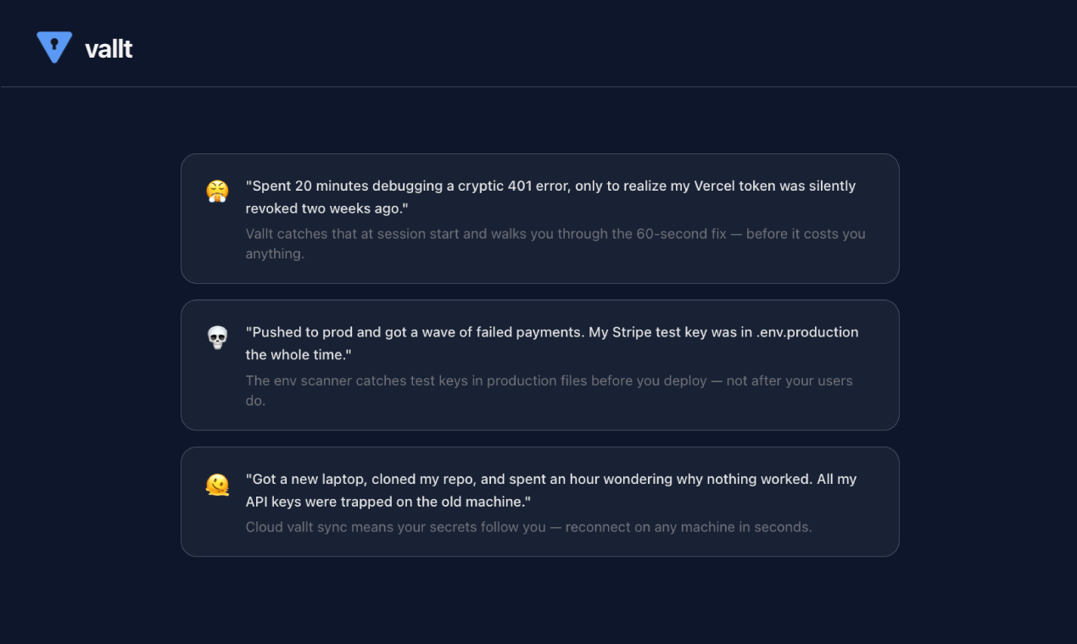Viewport: 1077px width, 644px height.
Task: Click the steaming-face emoji in first card
Action: (218, 191)
